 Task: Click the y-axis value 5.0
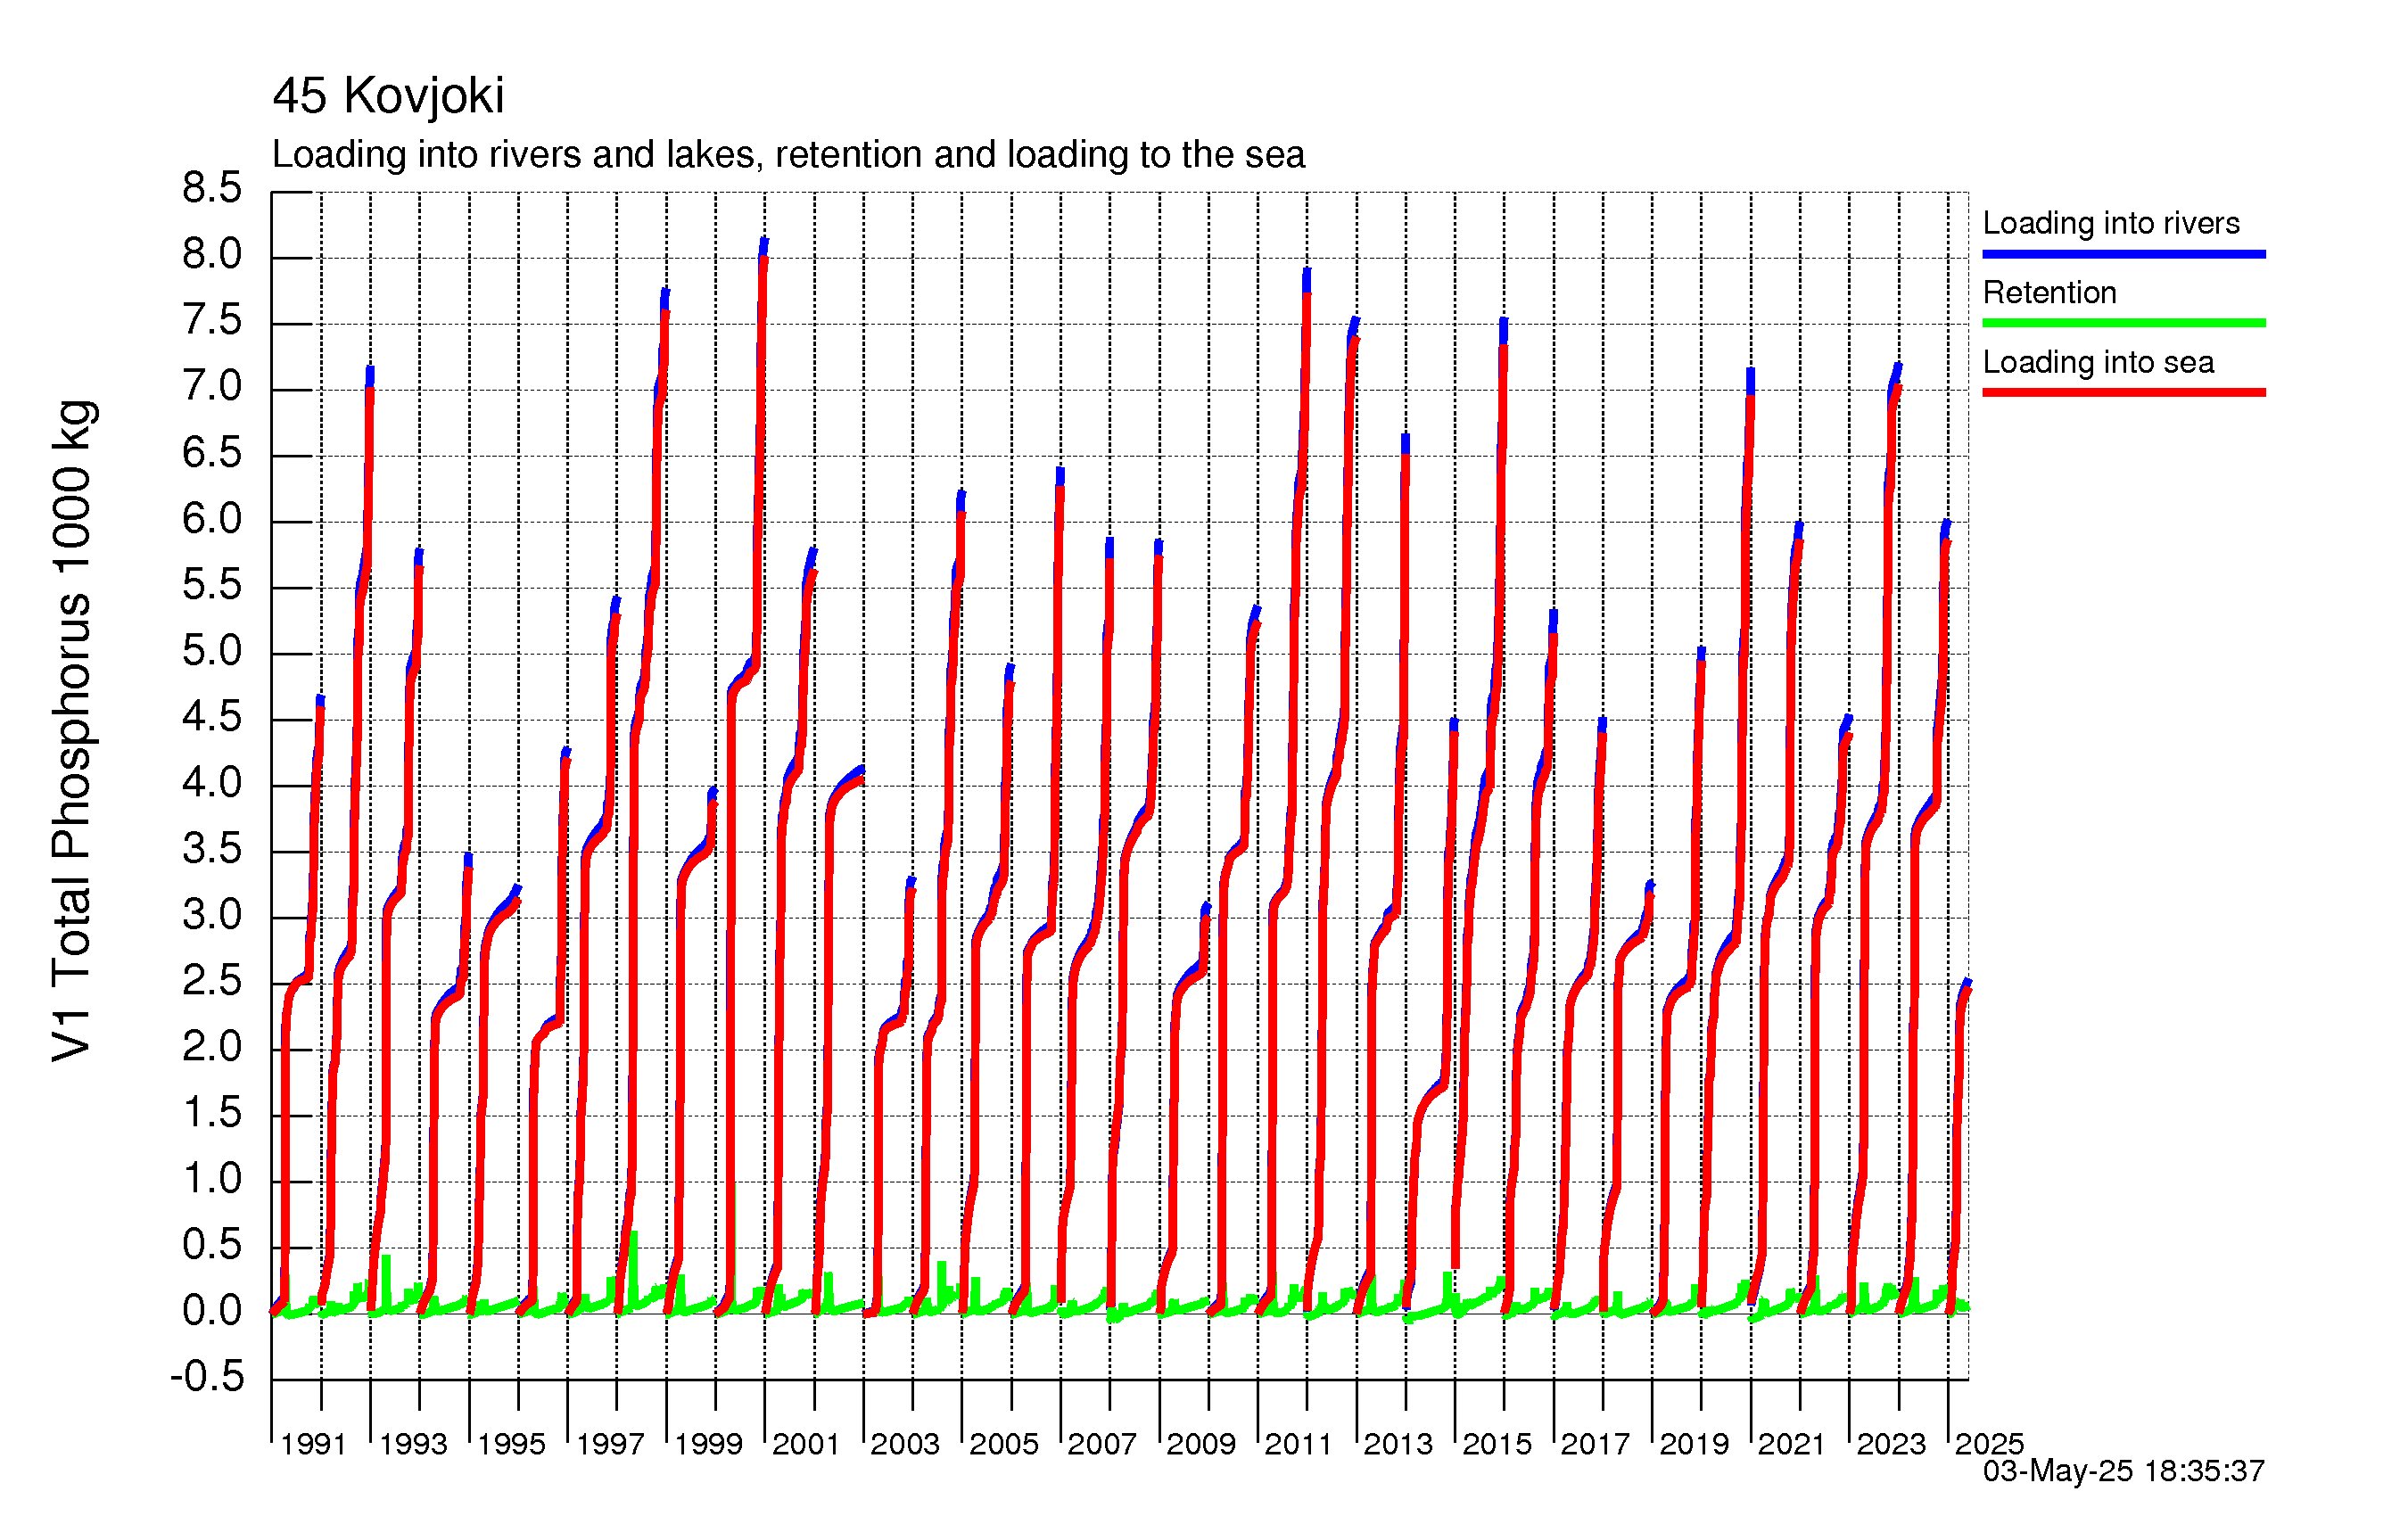(x=212, y=651)
